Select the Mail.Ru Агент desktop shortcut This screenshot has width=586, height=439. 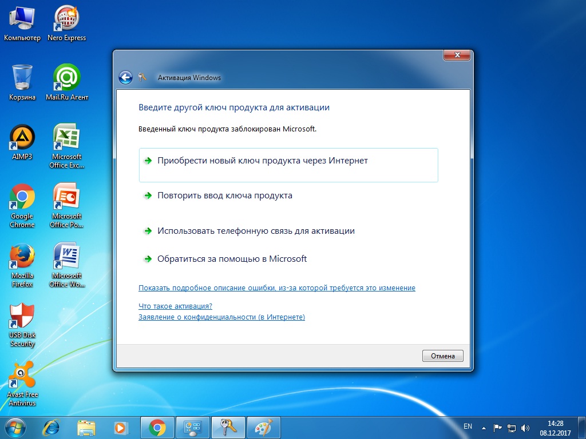coord(67,82)
